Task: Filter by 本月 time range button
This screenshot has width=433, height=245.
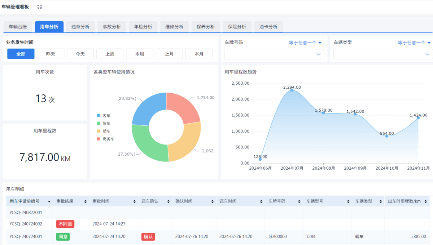Action: coord(199,54)
